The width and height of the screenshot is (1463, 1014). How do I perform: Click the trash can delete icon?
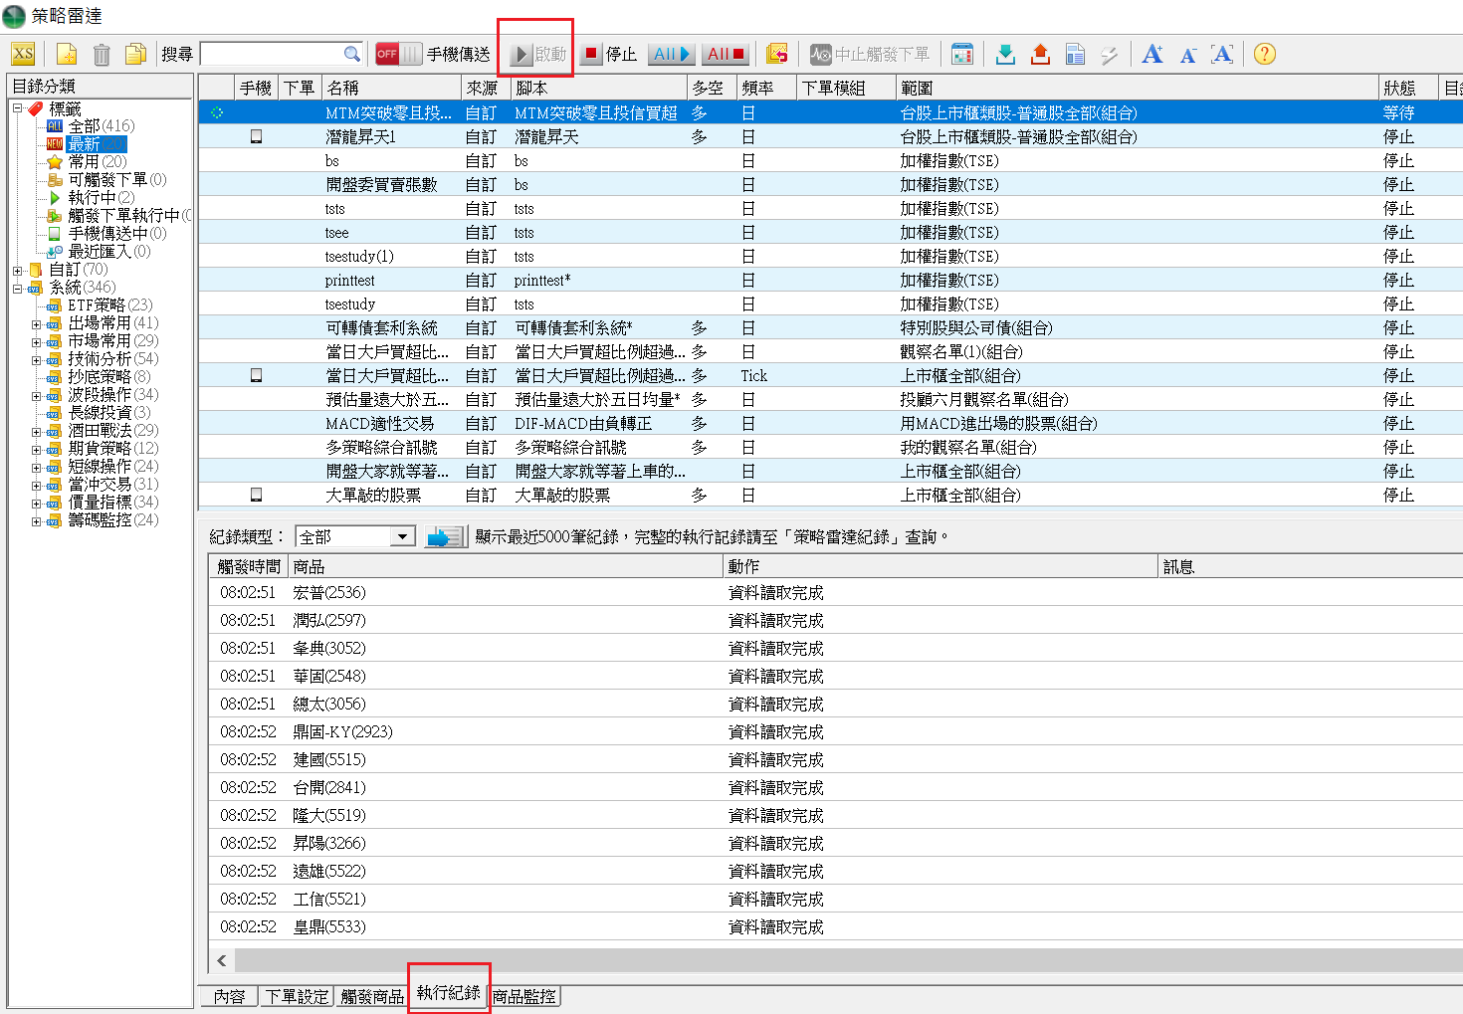point(102,54)
